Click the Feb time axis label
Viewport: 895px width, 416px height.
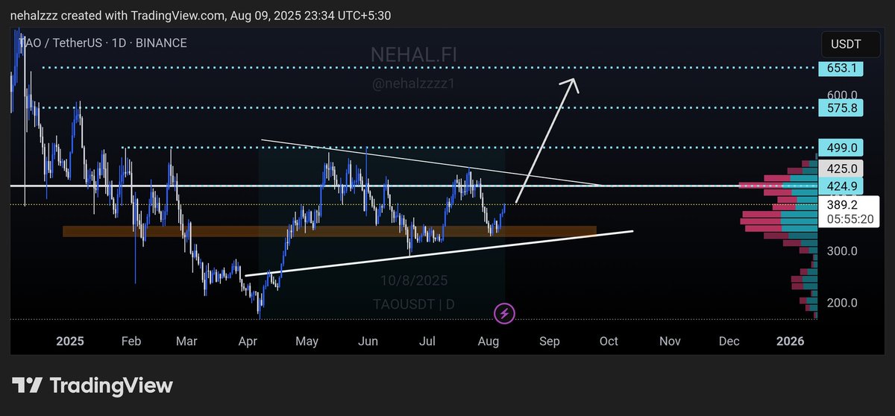(x=131, y=341)
